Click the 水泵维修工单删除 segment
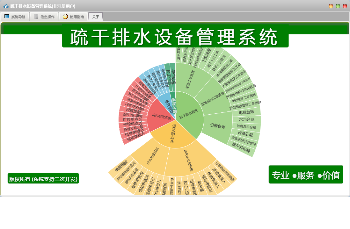350x229 pixels. (x=243, y=98)
